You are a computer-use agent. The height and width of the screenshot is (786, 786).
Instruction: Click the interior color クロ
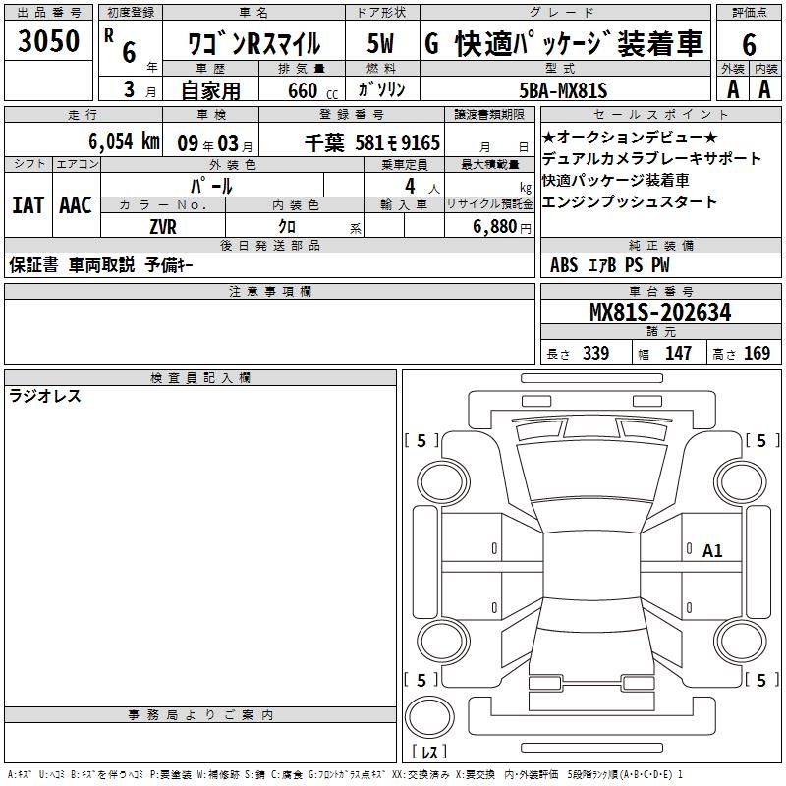point(287,227)
